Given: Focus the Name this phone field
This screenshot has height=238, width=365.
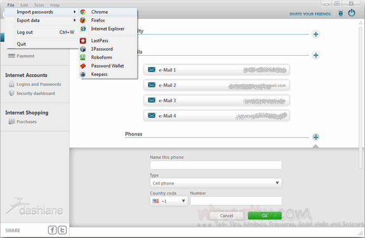Looking at the screenshot, I should coord(216,165).
